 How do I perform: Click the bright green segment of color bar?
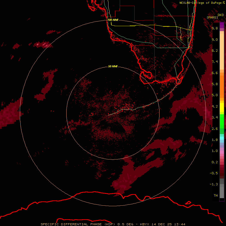(222, 121)
